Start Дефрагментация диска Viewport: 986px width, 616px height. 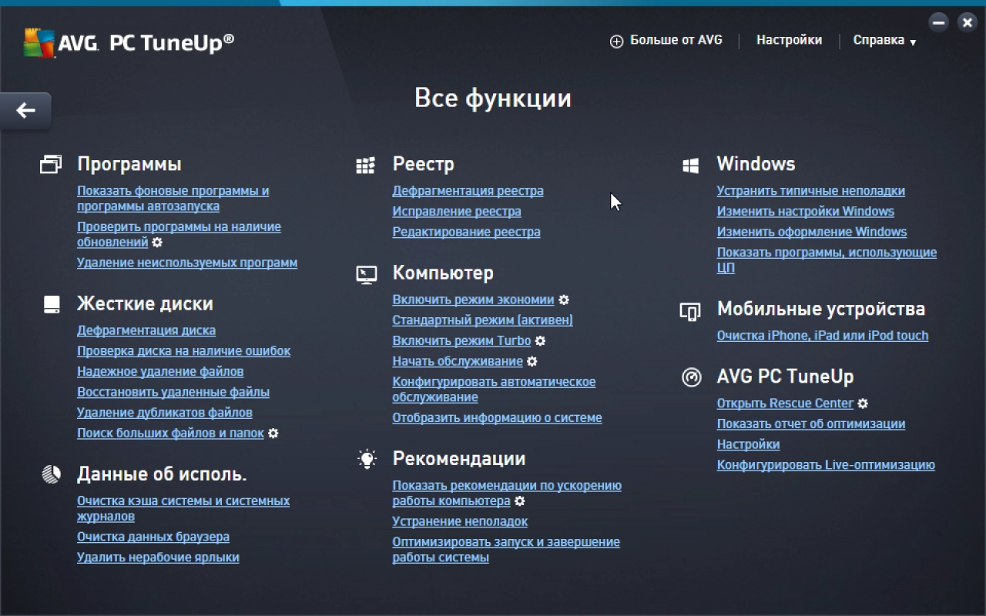(146, 330)
